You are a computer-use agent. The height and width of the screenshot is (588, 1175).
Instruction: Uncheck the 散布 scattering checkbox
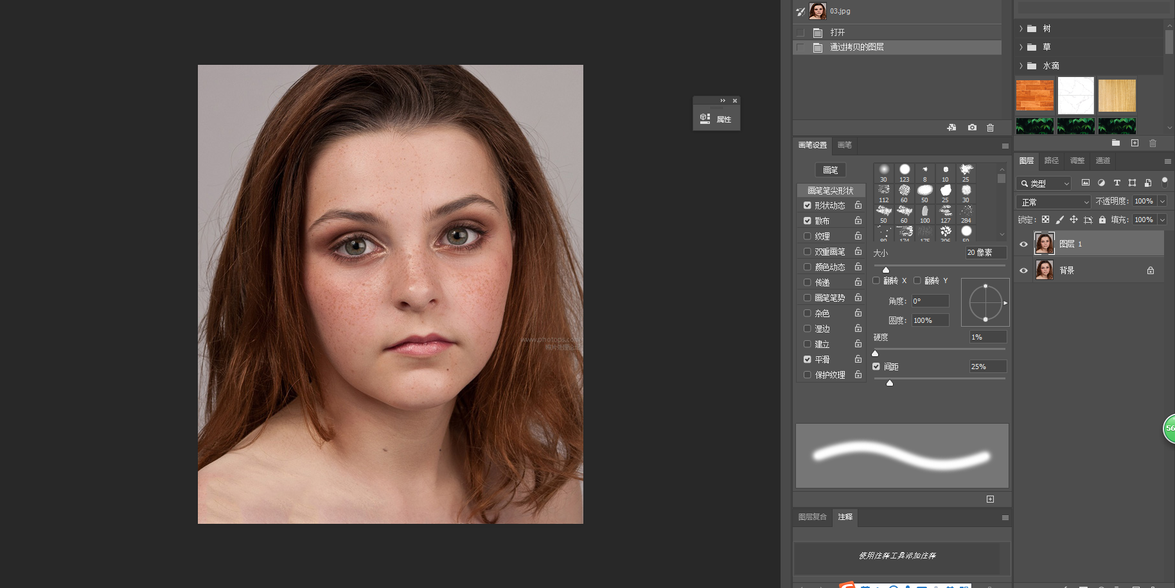pyautogui.click(x=808, y=221)
